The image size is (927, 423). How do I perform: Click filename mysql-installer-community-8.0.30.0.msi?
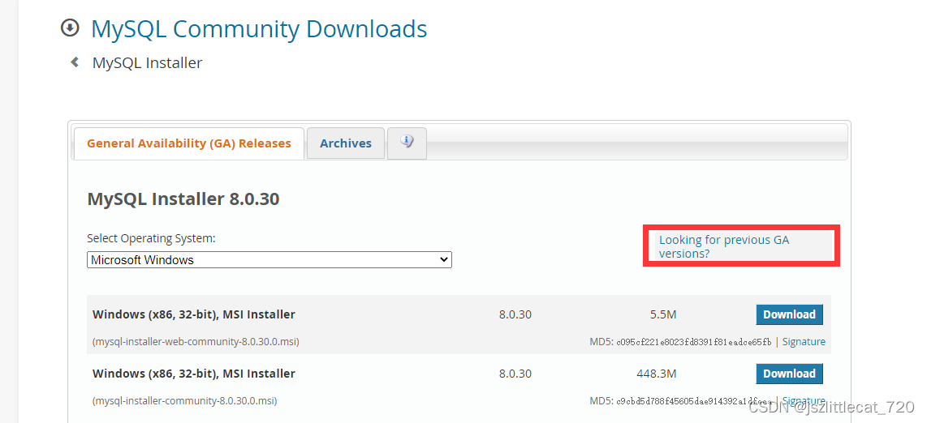(x=184, y=400)
